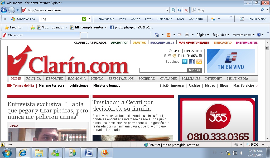Expand weather details plus icon
This screenshot has height=158, width=270.
point(200,56)
